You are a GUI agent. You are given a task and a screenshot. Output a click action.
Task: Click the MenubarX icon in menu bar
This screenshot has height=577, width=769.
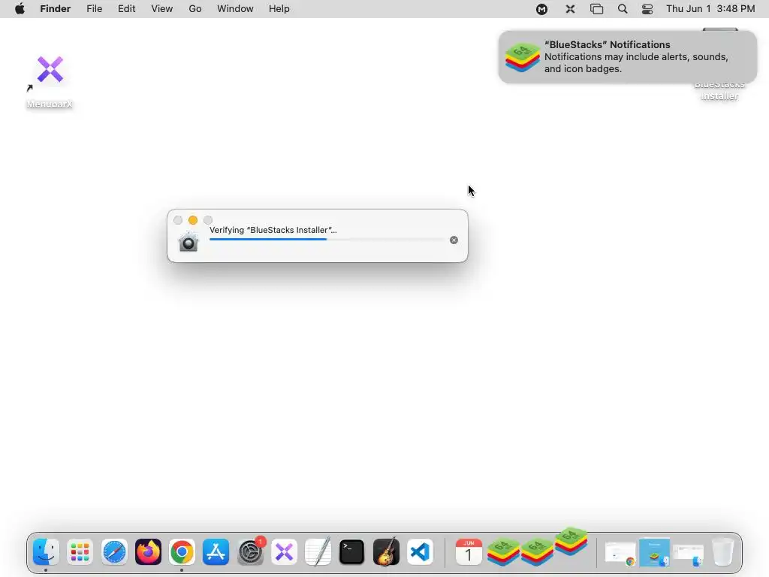pyautogui.click(x=570, y=9)
